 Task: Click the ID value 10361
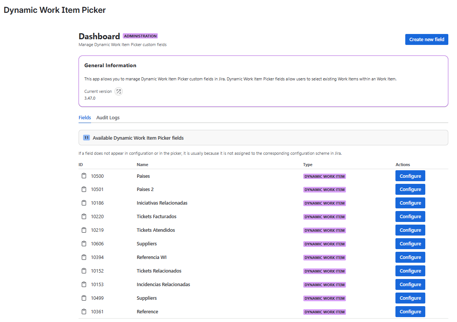97,312
